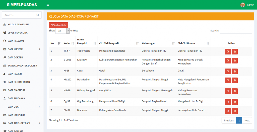
Task: Open the SIMPELPUSDAS home logo link
Action: tap(22, 5)
